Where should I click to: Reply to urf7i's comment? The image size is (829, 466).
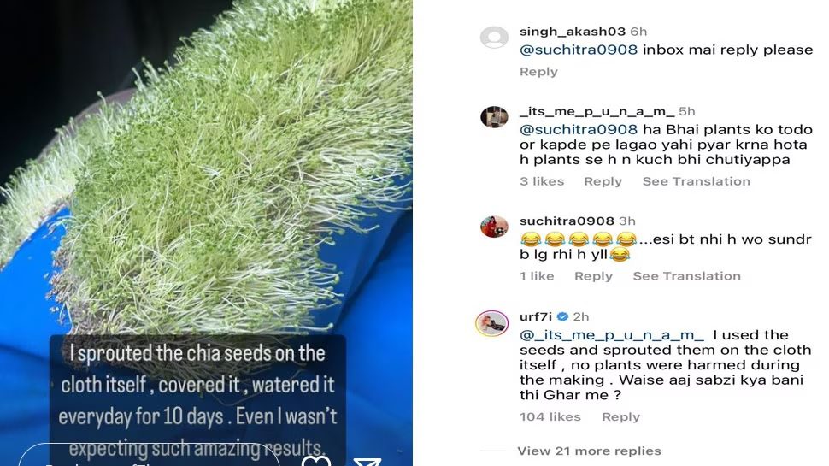[620, 416]
